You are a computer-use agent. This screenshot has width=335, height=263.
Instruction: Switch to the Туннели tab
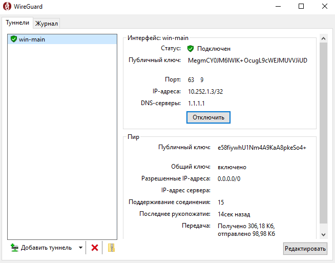coord(17,23)
